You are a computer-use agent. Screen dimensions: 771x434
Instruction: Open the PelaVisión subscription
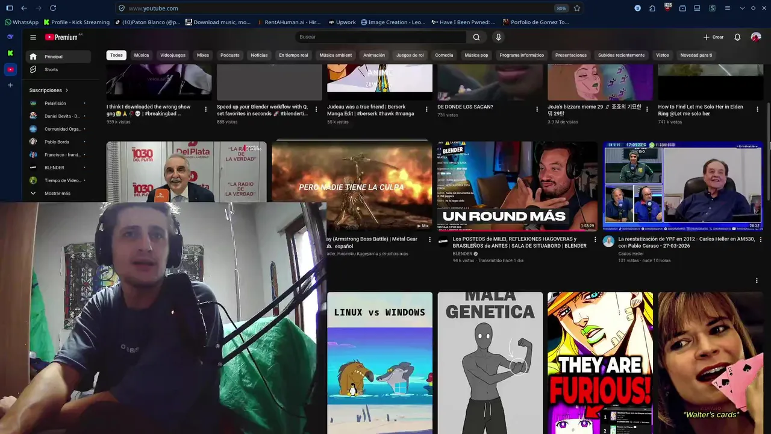tap(58, 103)
